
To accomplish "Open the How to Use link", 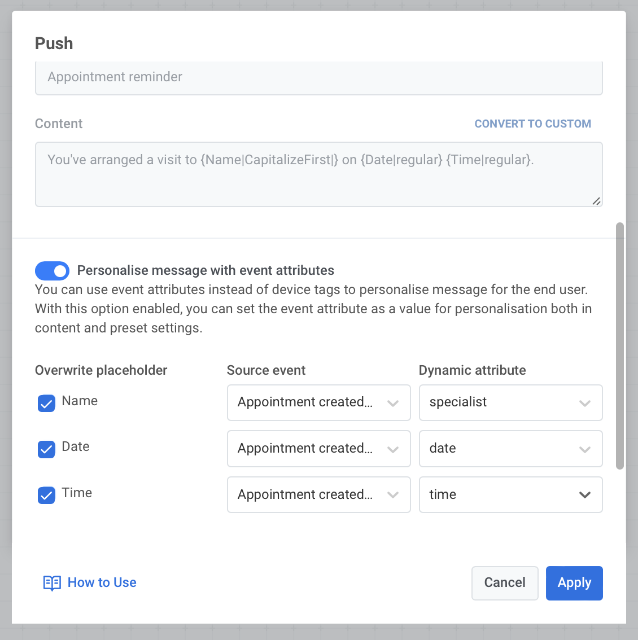I will (102, 583).
